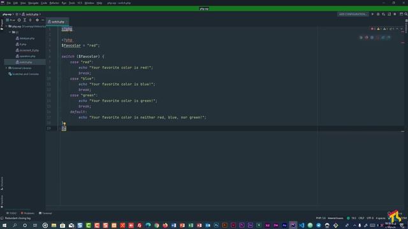
Task: Open the Tools menu
Action: point(72,3)
